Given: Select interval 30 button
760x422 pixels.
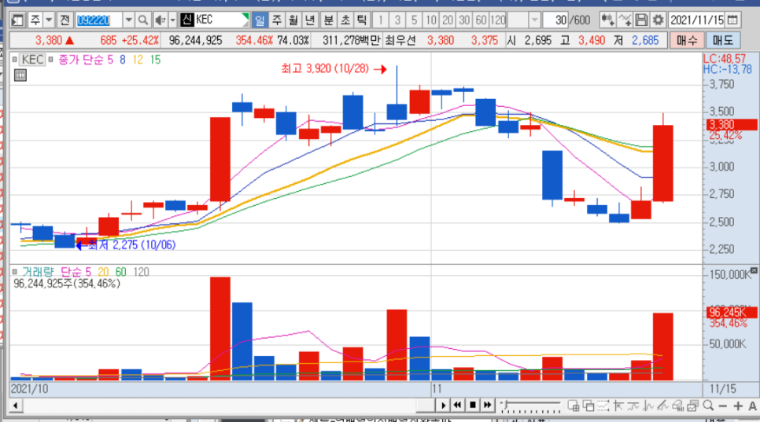Looking at the screenshot, I should point(464,20).
